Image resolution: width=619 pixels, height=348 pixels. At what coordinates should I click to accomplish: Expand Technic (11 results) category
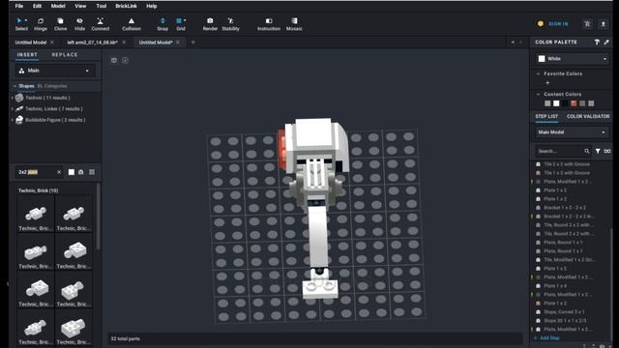(x=13, y=98)
